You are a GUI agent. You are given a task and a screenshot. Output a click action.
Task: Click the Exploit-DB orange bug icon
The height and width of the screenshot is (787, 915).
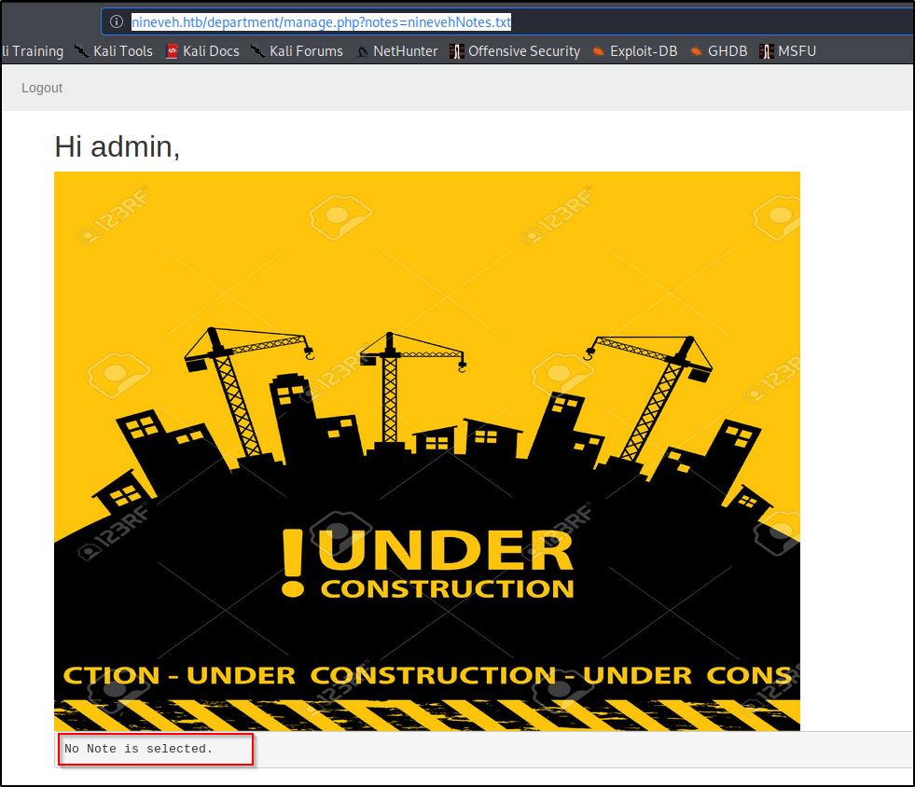[598, 52]
